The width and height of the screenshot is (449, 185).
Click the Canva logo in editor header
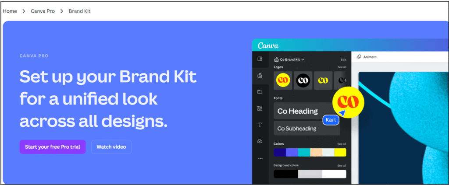tap(268, 45)
